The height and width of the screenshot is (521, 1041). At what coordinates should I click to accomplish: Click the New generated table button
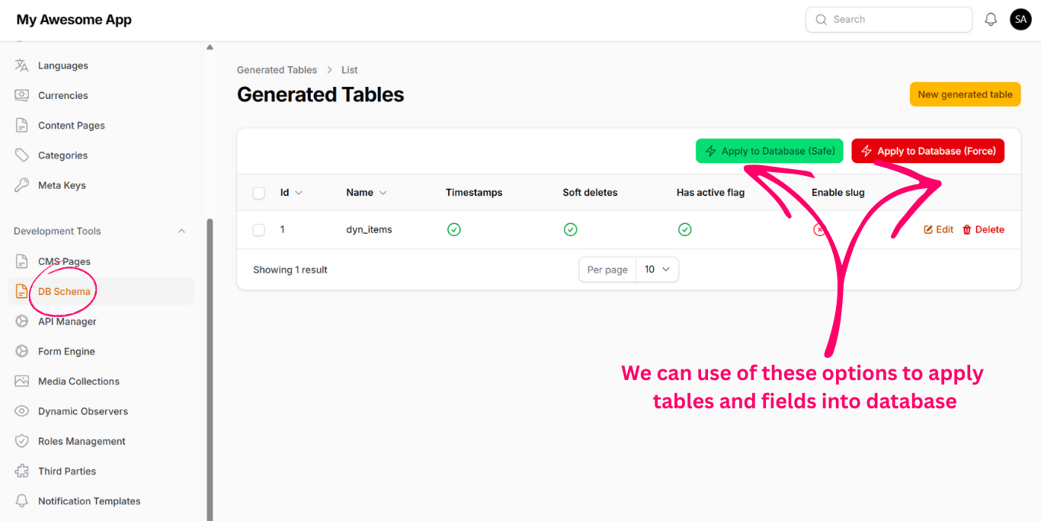point(965,94)
